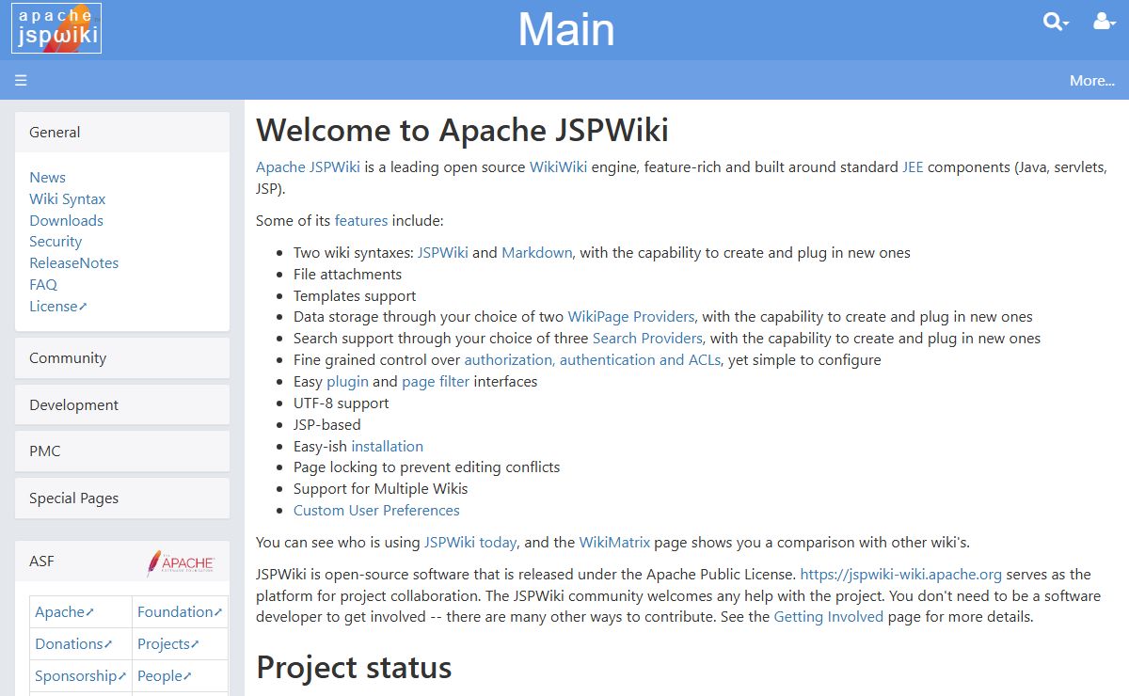
Task: Collapse the General sidebar section
Action: point(122,133)
